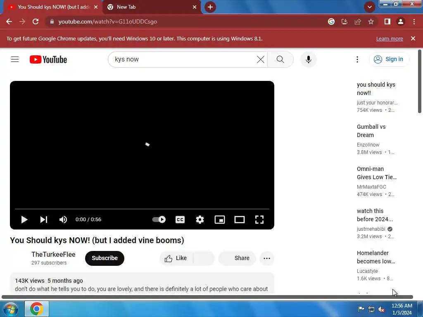Viewport: 423px width, 317px height.
Task: Click the horizontal scrollbar
Action: 207,297
